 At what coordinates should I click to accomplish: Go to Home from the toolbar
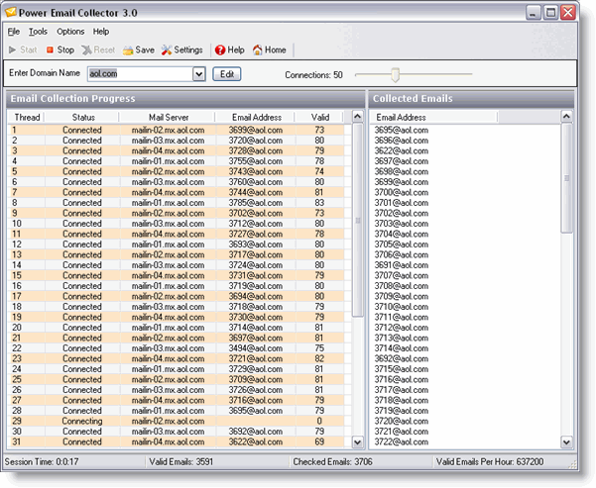click(x=269, y=49)
